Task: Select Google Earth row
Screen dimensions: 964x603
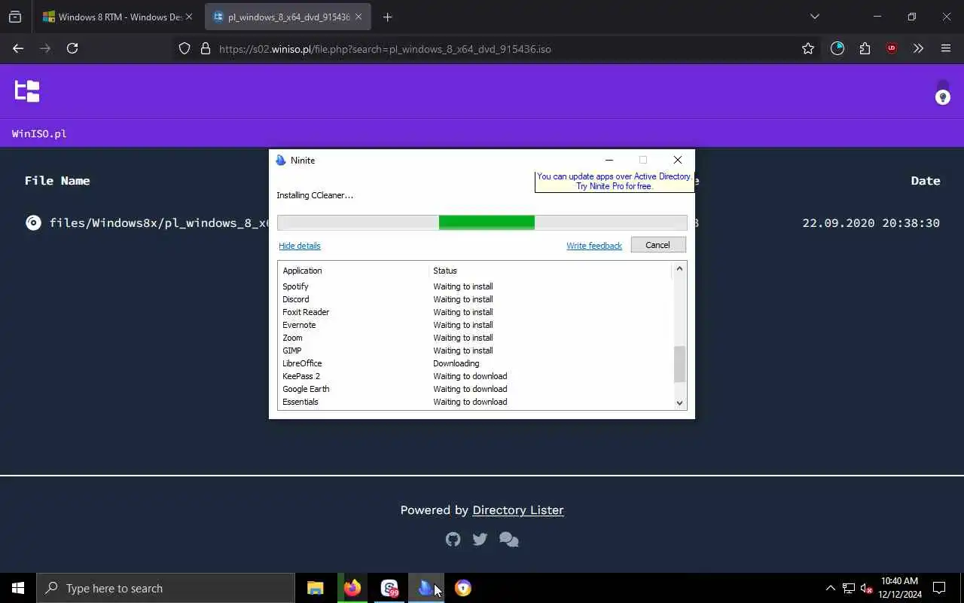Action: 476,389
